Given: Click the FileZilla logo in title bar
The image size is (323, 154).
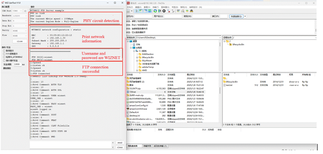Looking at the screenshot, I should pos(128,3).
